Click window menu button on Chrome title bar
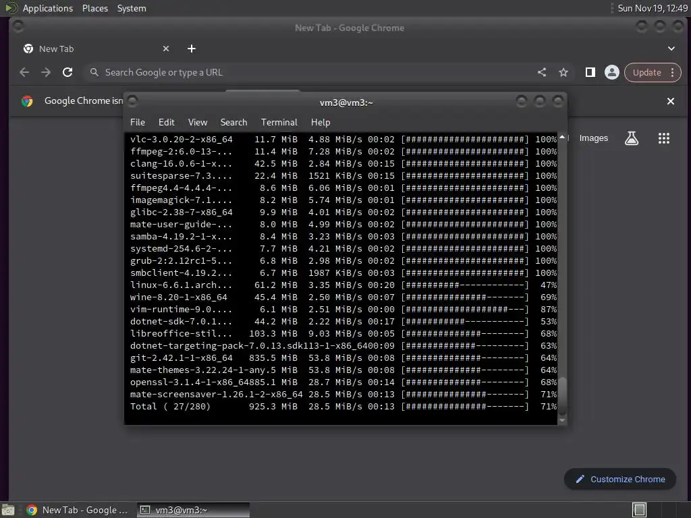Viewport: 691px width, 518px height. [x=18, y=26]
